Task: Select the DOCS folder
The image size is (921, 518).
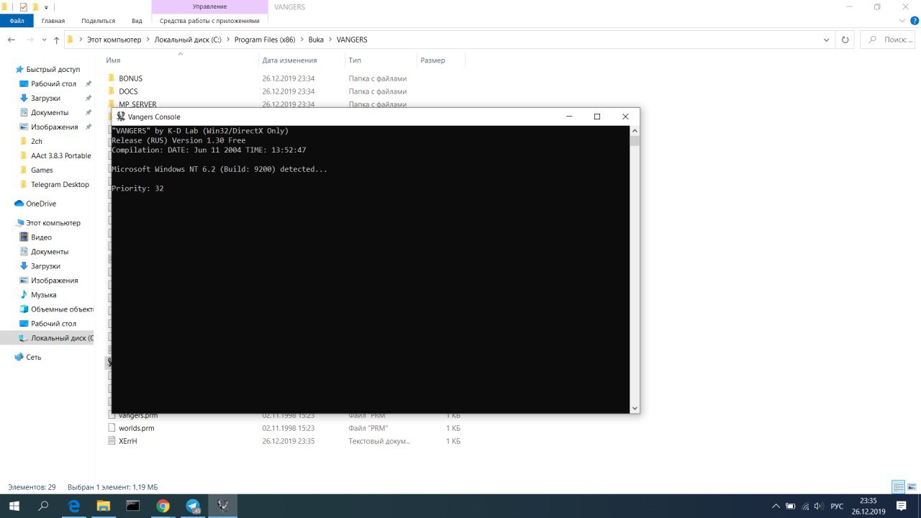Action: click(128, 91)
